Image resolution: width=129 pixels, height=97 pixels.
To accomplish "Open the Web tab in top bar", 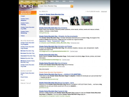I will [x=22, y=1].
